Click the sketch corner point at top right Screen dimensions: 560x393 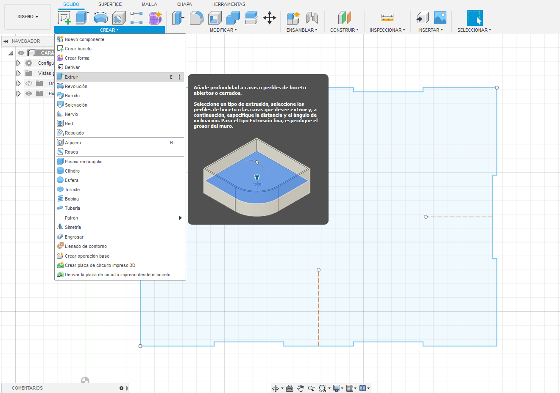[497, 88]
